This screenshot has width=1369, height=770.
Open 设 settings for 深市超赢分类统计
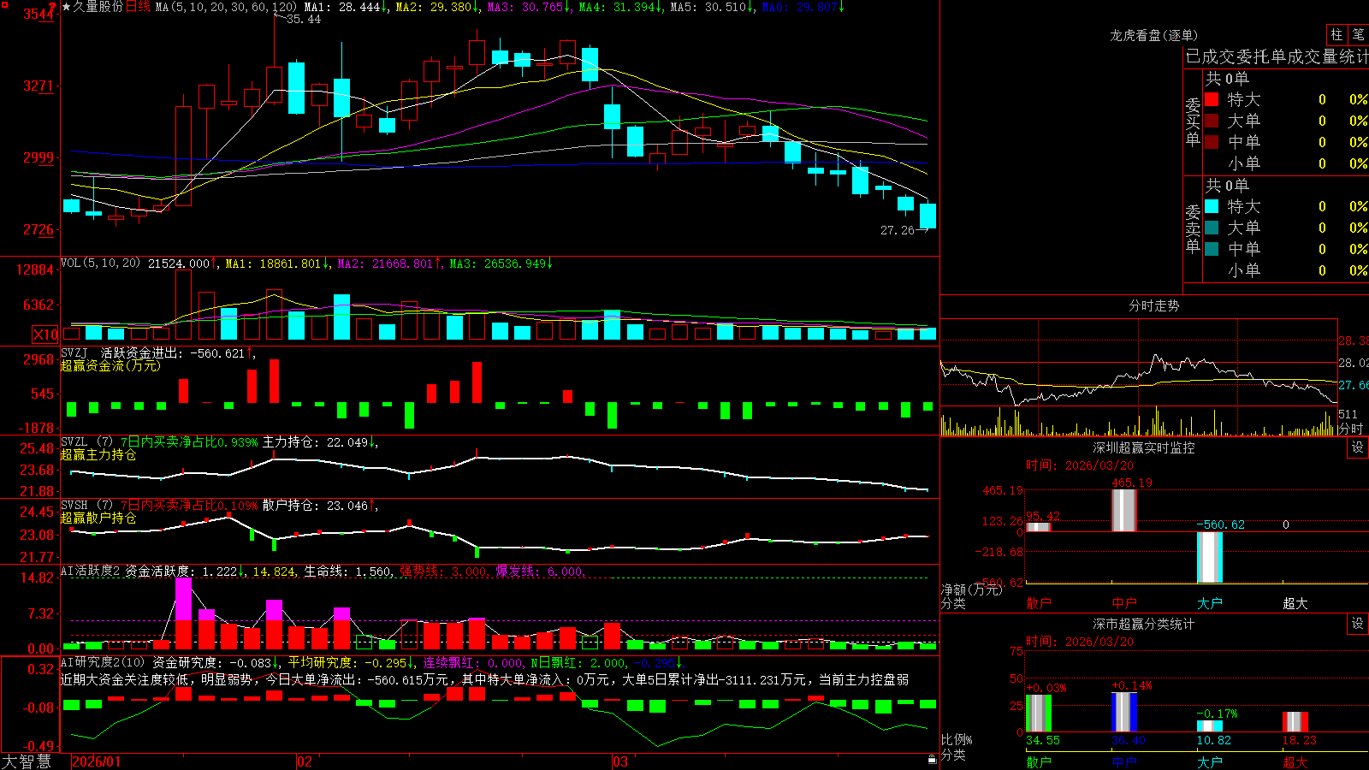(1358, 624)
